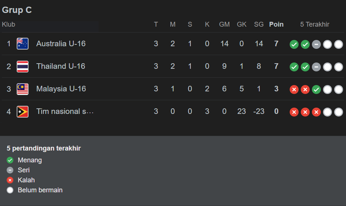346x206 pixels.
Task: Click Malaysia's first red loss indicator
Action: point(294,90)
